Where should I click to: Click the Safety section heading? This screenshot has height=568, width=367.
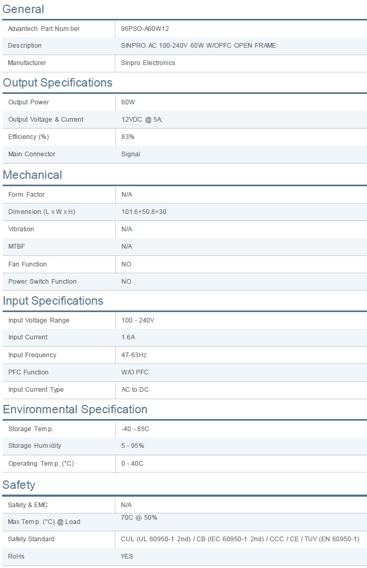click(19, 485)
